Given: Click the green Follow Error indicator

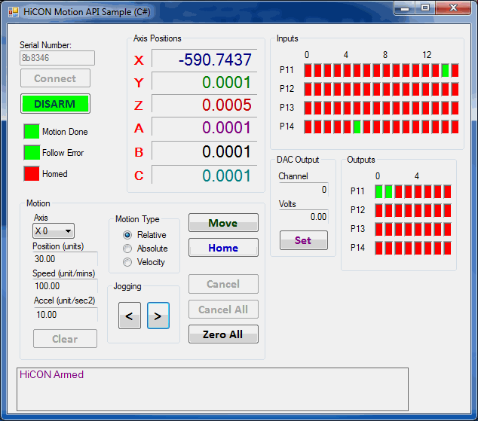Looking at the screenshot, I should [32, 153].
